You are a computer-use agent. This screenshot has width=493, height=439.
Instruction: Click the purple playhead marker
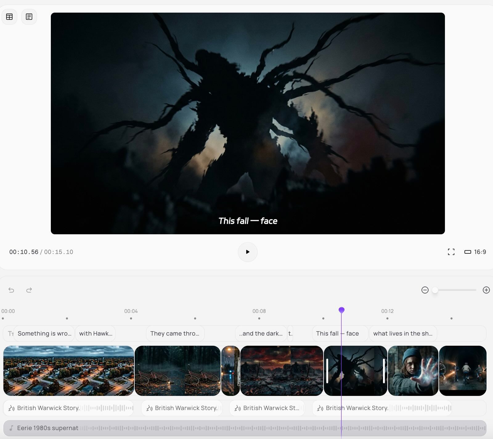pos(341,310)
